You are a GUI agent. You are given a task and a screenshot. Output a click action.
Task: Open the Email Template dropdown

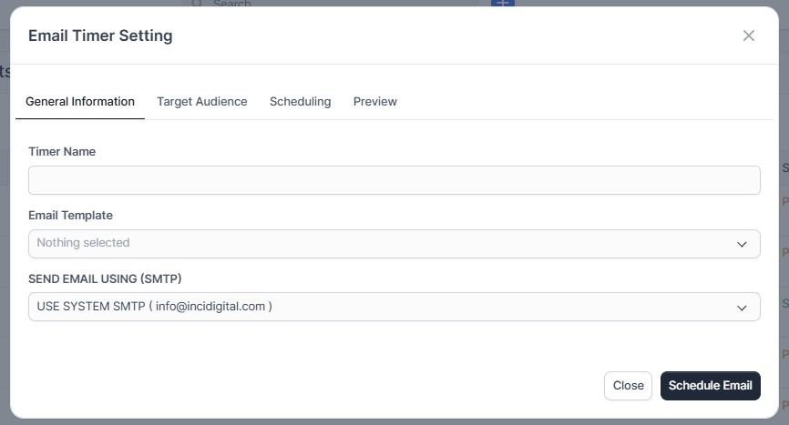click(x=394, y=244)
